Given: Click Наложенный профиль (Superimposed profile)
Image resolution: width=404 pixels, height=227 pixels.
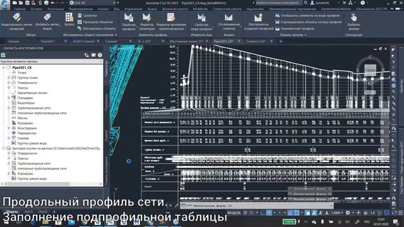Looking at the screenshot, I should tap(295, 29).
